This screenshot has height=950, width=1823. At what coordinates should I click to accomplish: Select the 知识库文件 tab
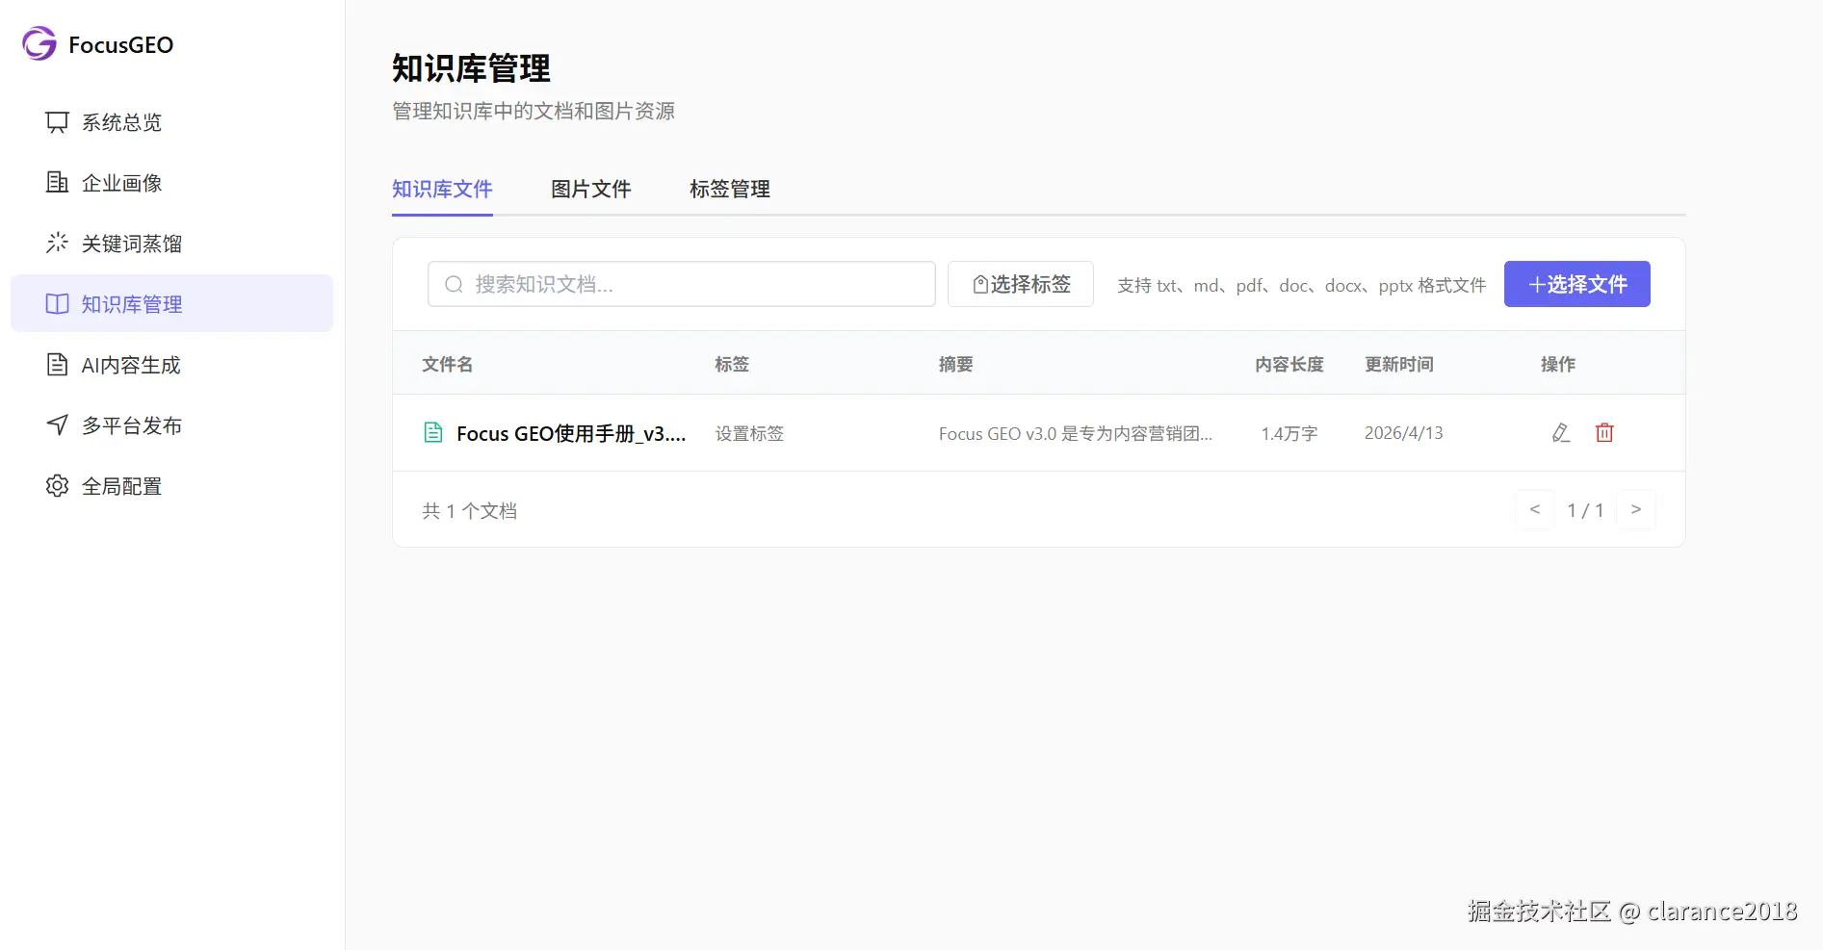click(441, 189)
